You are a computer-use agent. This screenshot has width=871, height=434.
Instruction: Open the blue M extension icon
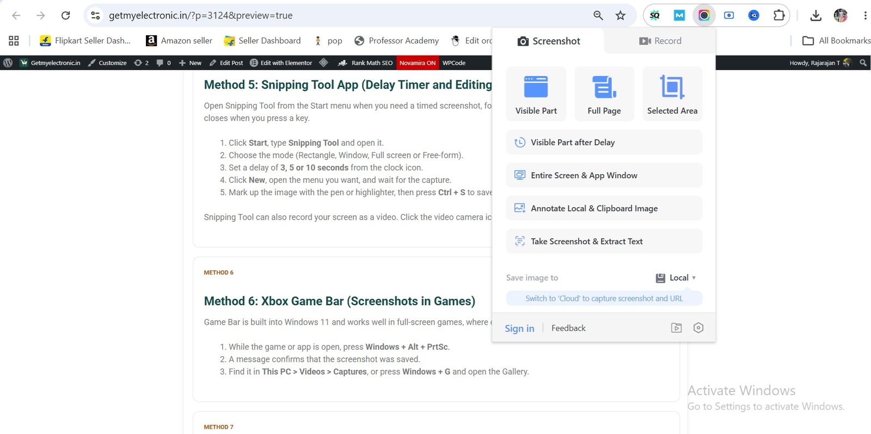(679, 15)
